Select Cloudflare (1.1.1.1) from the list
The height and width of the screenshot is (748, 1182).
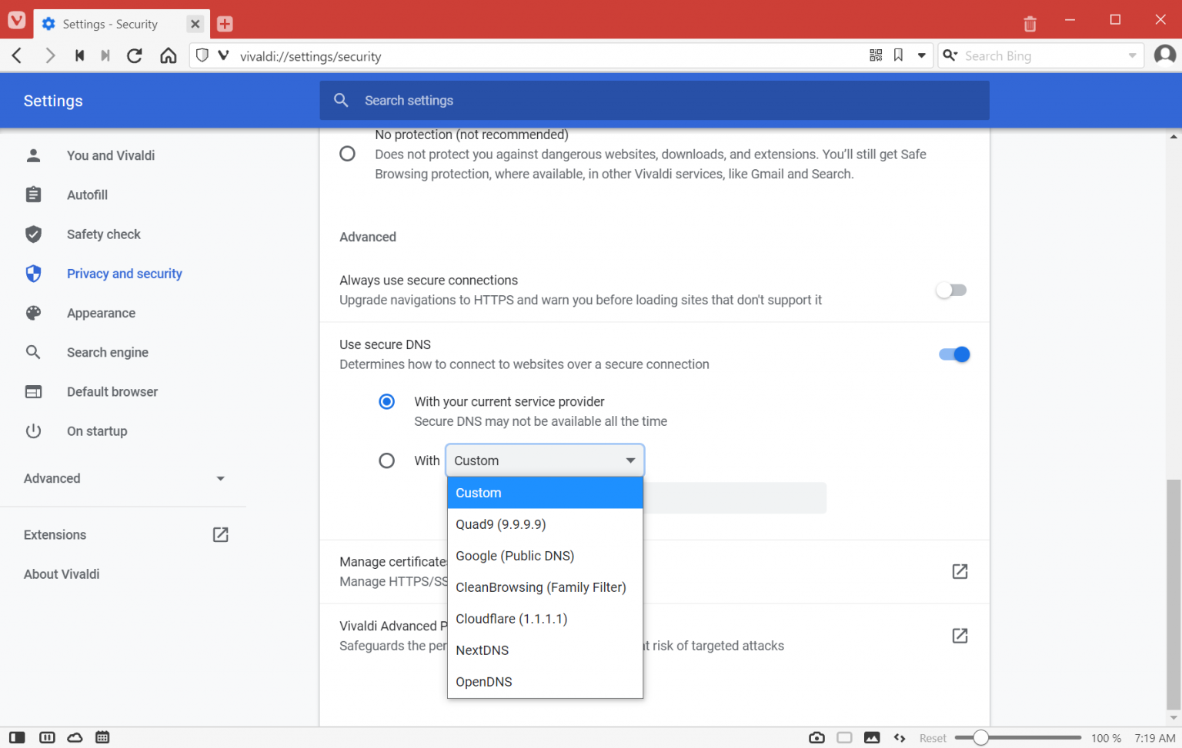[x=511, y=619]
